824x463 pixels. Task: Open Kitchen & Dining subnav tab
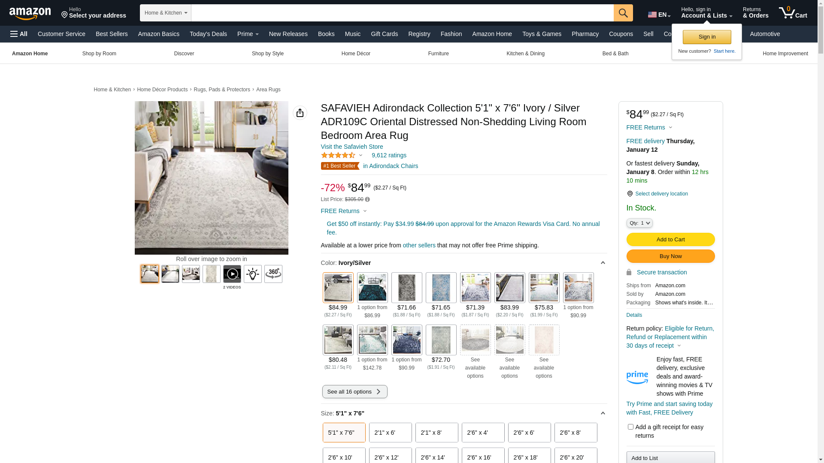click(x=525, y=54)
